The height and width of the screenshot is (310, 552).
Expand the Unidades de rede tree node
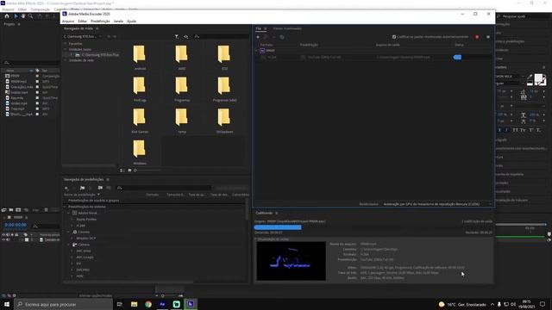pyautogui.click(x=66, y=60)
